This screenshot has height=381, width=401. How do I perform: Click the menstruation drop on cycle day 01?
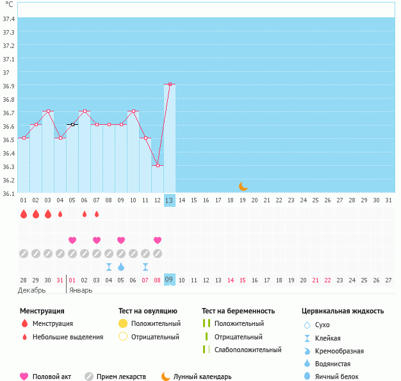coord(24,214)
